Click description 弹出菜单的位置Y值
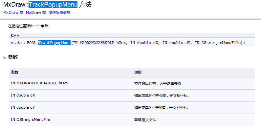Image resolution: width=261 pixels, height=130 pixels. coord(161,108)
